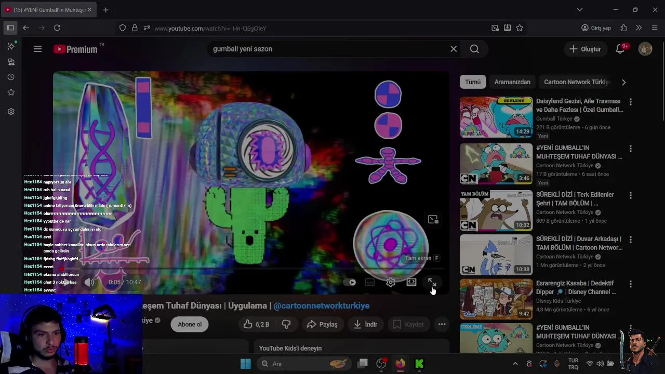Click the Paylaş share button
Image resolution: width=665 pixels, height=374 pixels.
coord(322,324)
